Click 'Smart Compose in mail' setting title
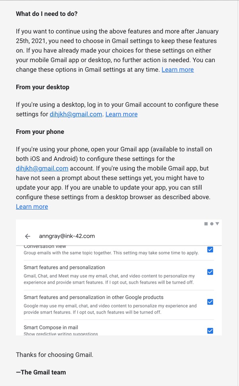239x386 pixels. (x=51, y=327)
